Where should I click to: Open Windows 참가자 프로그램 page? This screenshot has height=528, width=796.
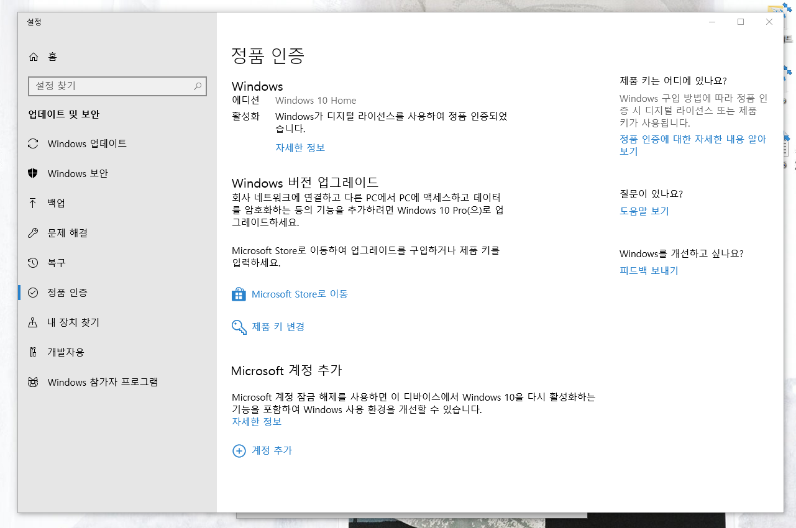pos(117,382)
